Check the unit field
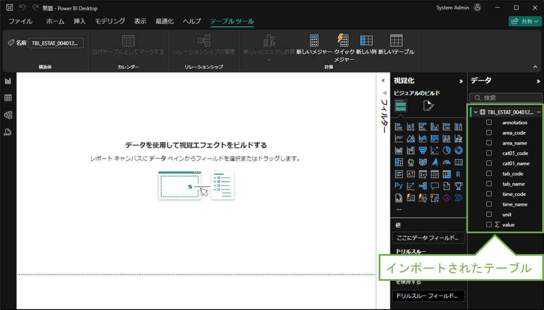 point(489,214)
